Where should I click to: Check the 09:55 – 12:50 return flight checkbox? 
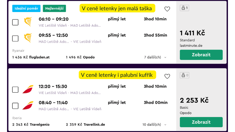(x=15, y=38)
